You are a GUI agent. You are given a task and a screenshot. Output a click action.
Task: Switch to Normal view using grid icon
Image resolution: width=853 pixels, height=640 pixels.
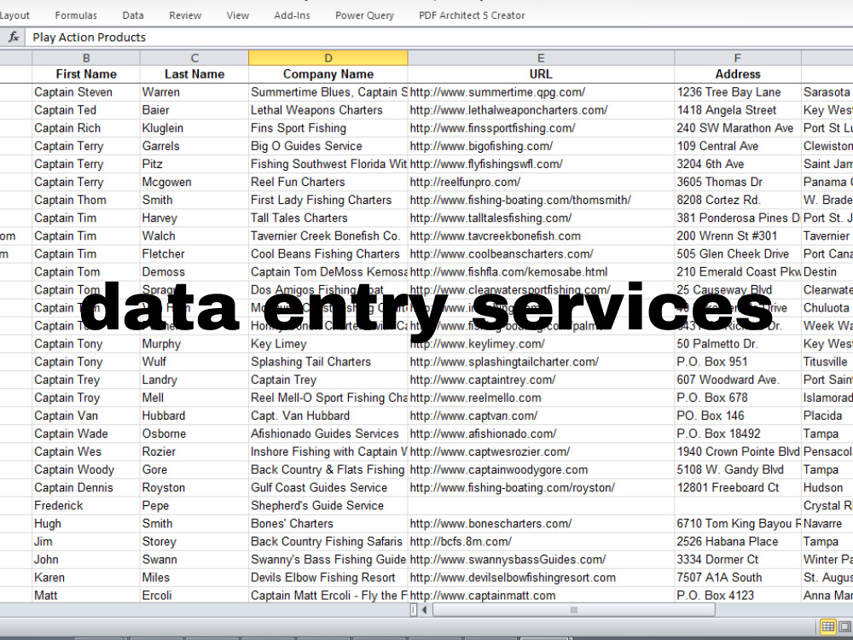(x=828, y=626)
